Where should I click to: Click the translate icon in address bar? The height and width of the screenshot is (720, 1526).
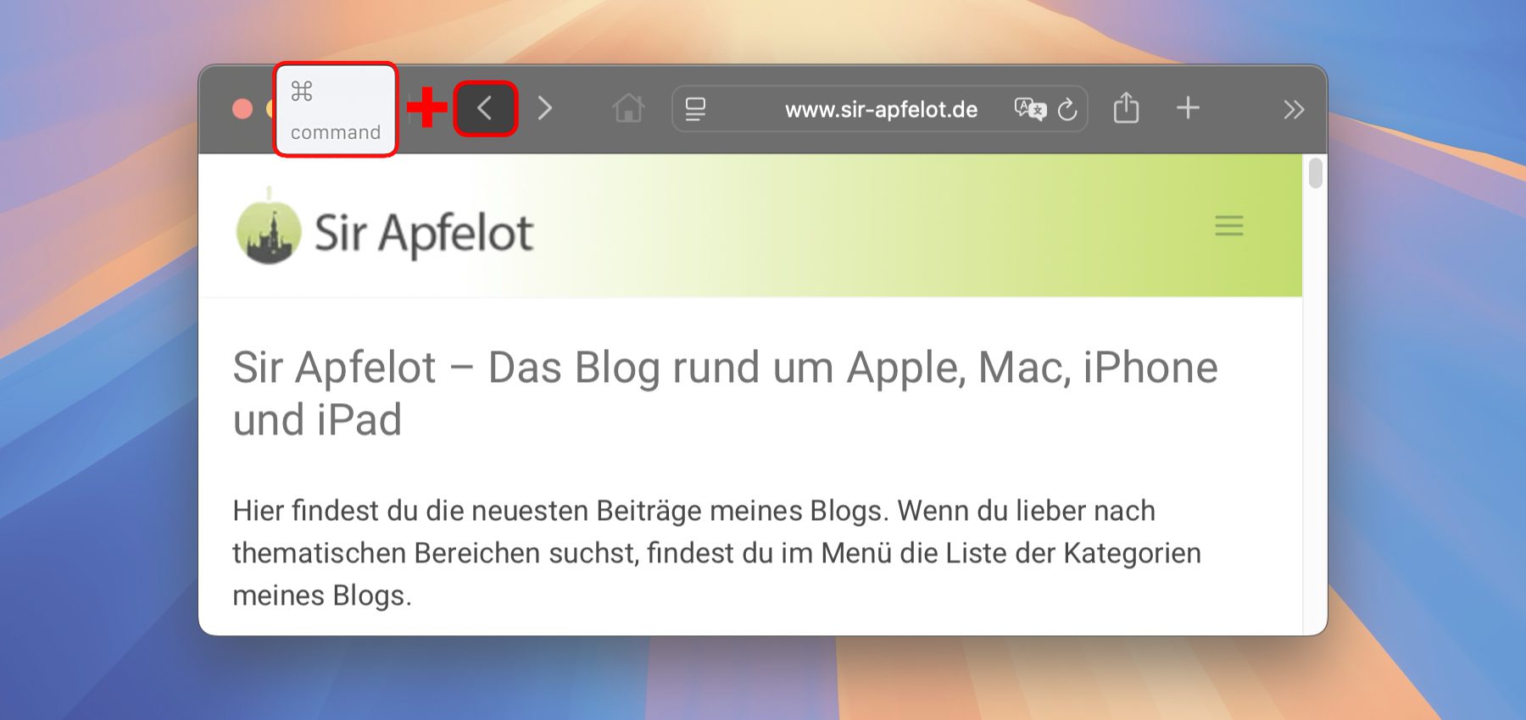[1030, 108]
